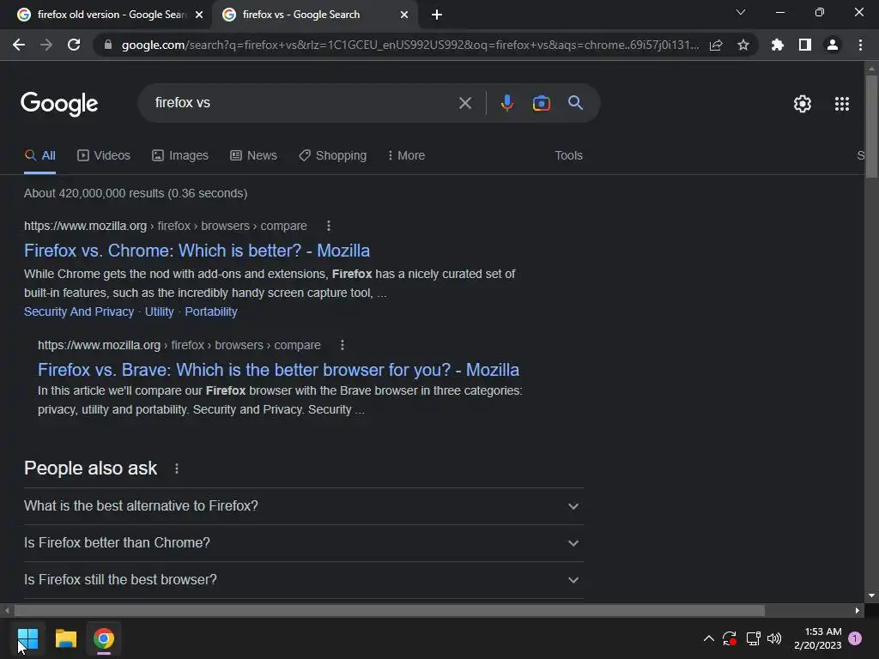Click the horizontal scrollbar thumb
879x659 pixels.
(390, 610)
